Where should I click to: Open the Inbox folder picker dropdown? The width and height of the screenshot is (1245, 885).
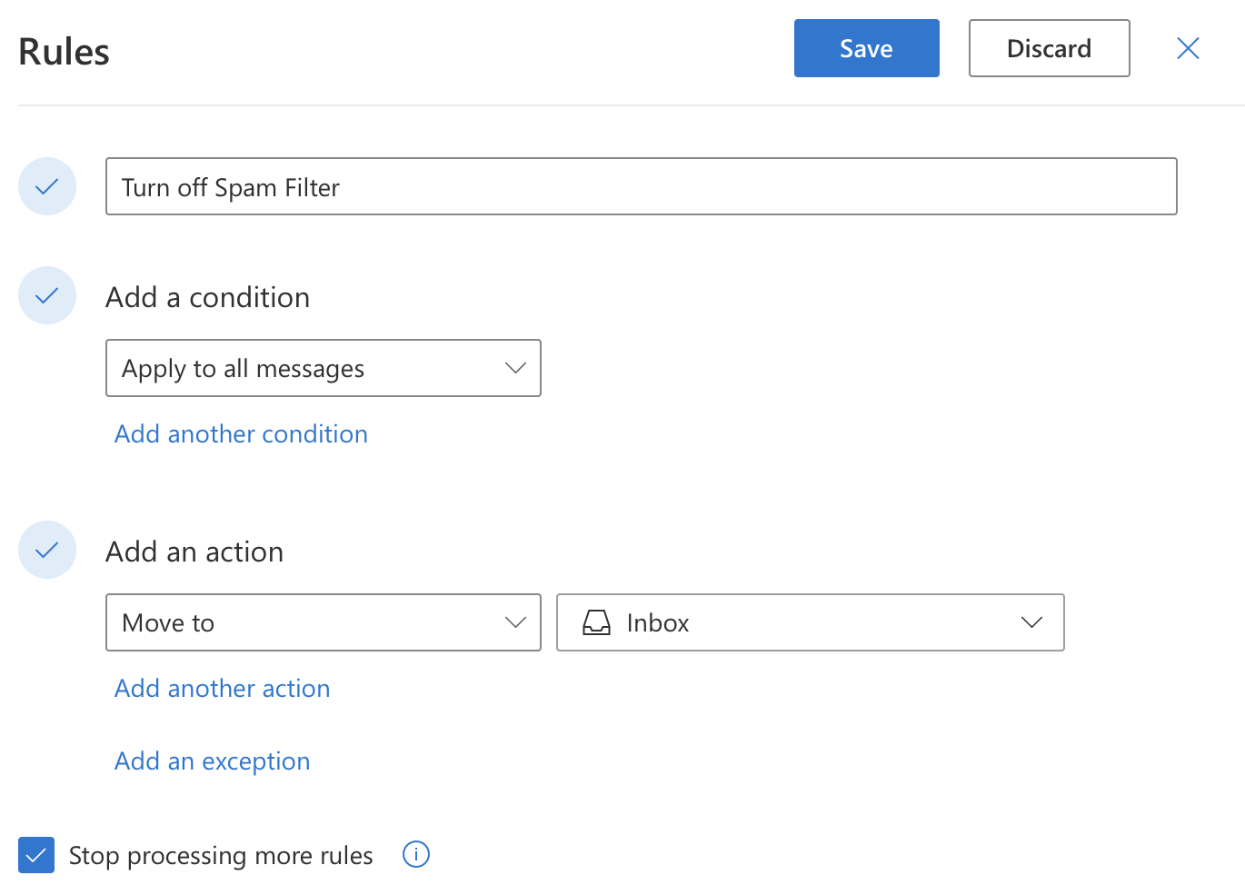click(809, 622)
